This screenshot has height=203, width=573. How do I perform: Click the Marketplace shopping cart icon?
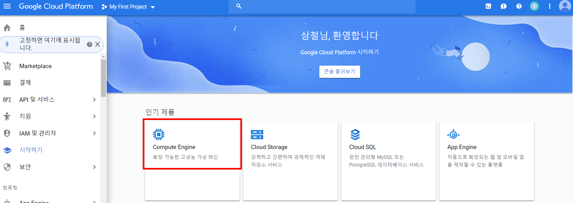pos(7,66)
